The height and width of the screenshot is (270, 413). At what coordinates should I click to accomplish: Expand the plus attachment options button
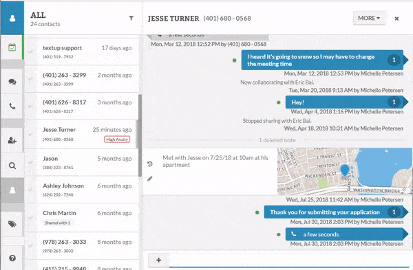158,260
